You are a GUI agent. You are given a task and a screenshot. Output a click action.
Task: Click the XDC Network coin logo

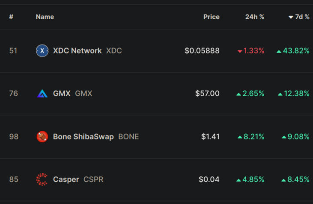coord(42,50)
